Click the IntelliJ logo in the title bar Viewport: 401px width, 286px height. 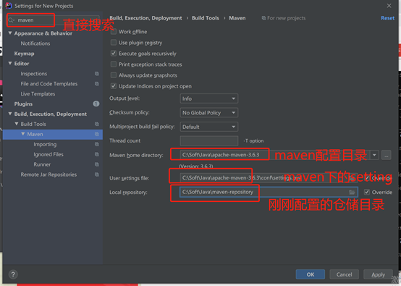[9, 5]
